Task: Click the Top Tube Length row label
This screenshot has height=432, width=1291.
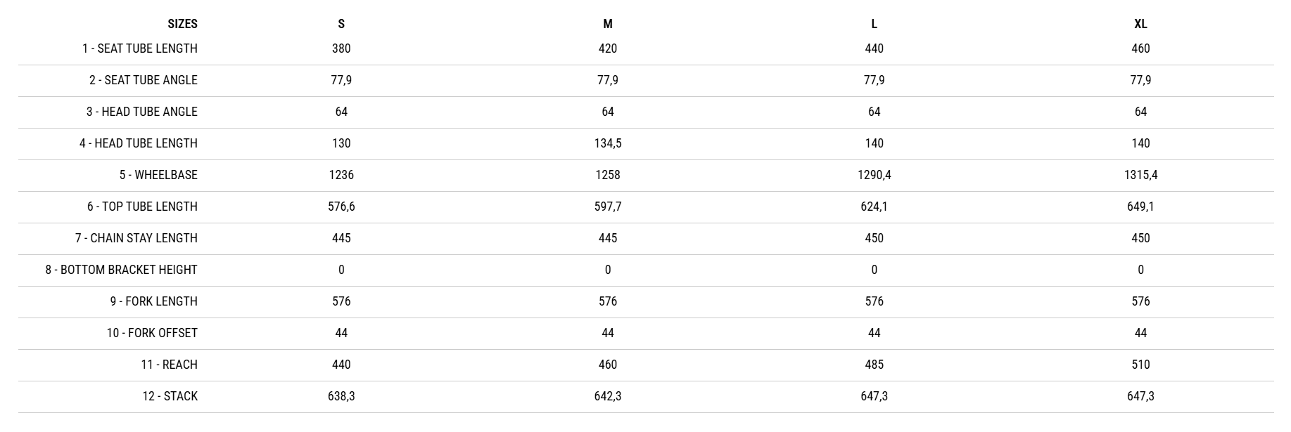Action: 142,207
